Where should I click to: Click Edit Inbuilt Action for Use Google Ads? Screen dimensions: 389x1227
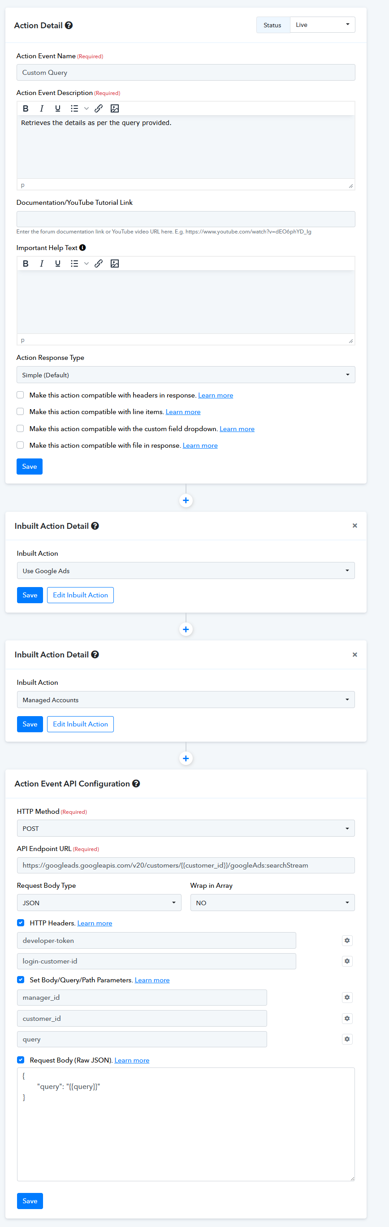tap(80, 595)
